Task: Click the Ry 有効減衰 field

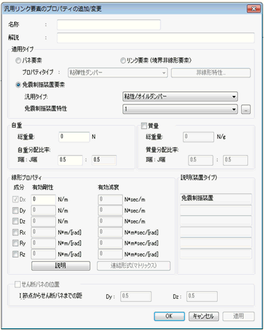Action: 111,243
